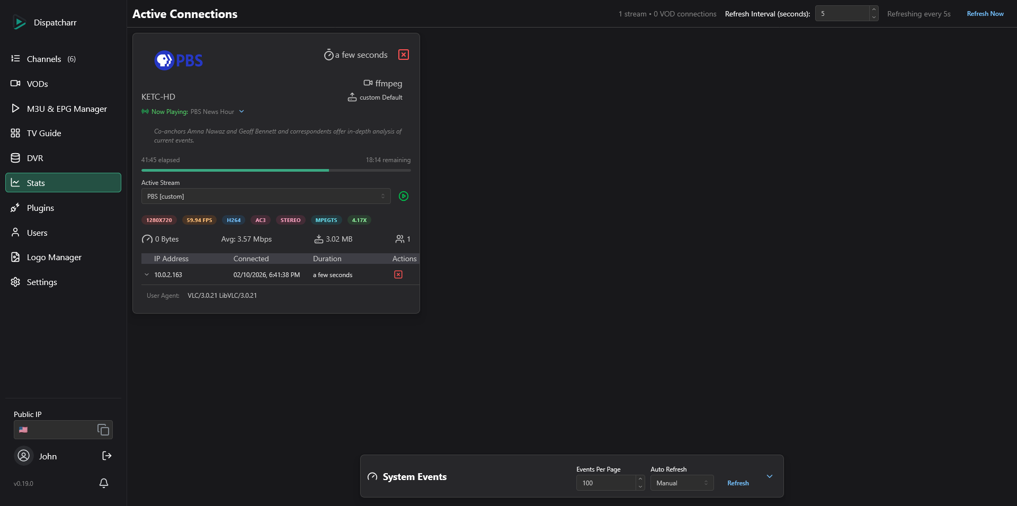Click the Dispatcharr logo icon
The height and width of the screenshot is (506, 1017).
point(19,22)
